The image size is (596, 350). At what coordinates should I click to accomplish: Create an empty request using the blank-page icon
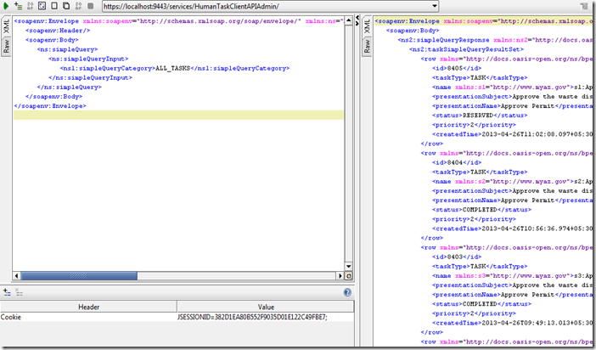pos(54,6)
